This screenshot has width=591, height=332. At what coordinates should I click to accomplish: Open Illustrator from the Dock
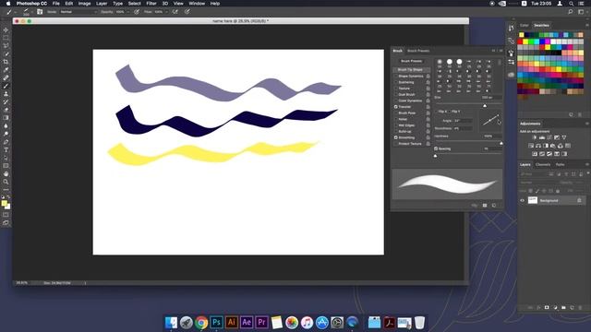pos(232,322)
